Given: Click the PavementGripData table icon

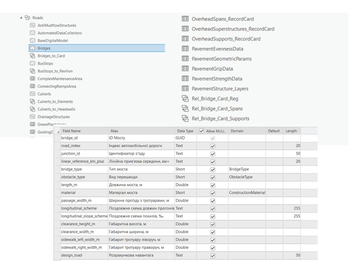Looking at the screenshot, I should pyautogui.click(x=185, y=69).
